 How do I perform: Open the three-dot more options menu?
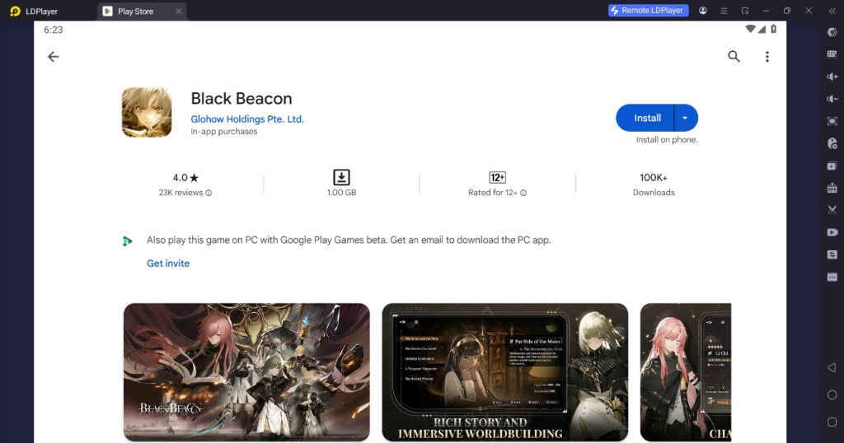[767, 57]
